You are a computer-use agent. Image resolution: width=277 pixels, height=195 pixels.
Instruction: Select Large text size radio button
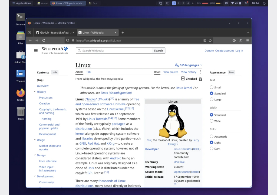pos(212,99)
